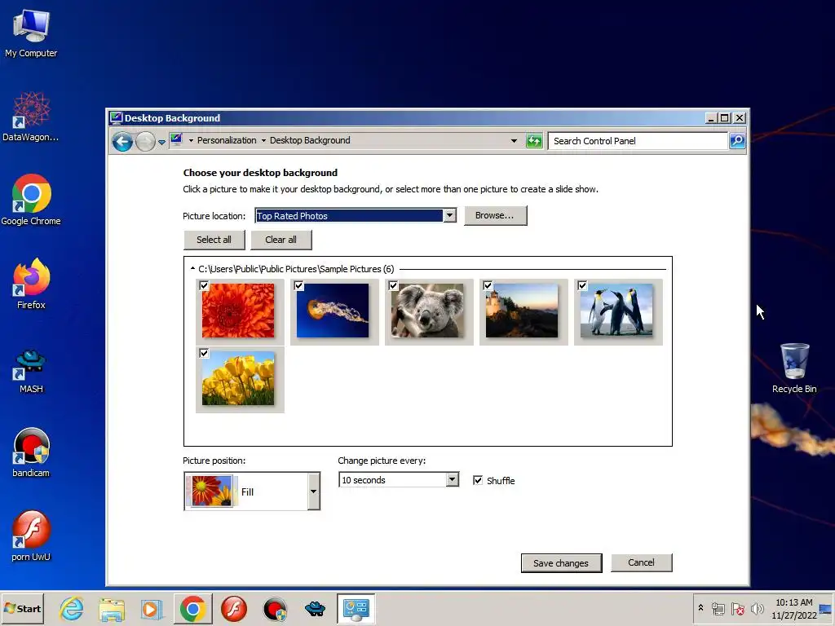Select the koala thumbnail
835x626 pixels.
tap(428, 311)
